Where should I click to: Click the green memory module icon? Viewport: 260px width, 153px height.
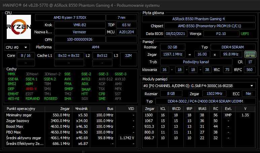pyautogui.click(x=250, y=54)
